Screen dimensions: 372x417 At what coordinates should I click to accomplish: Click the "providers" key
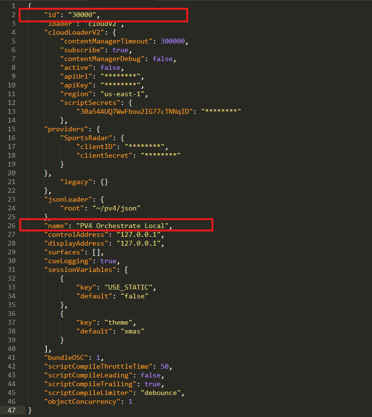pos(66,129)
